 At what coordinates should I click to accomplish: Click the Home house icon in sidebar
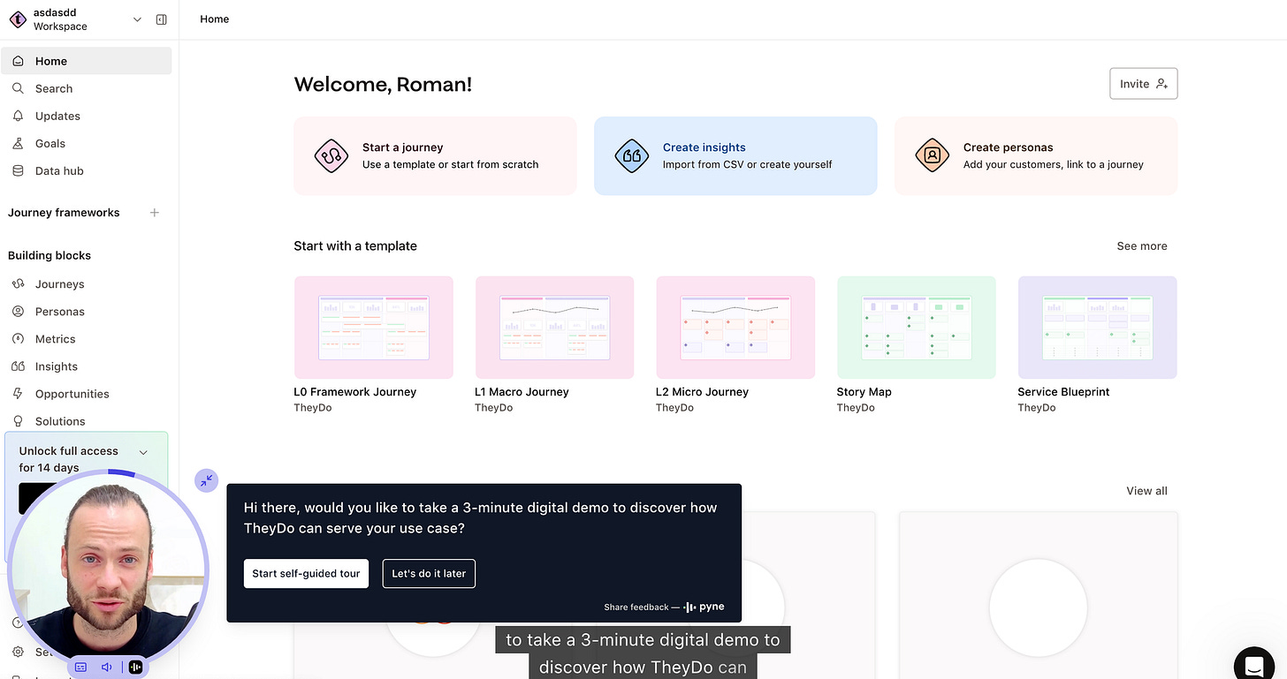click(18, 61)
